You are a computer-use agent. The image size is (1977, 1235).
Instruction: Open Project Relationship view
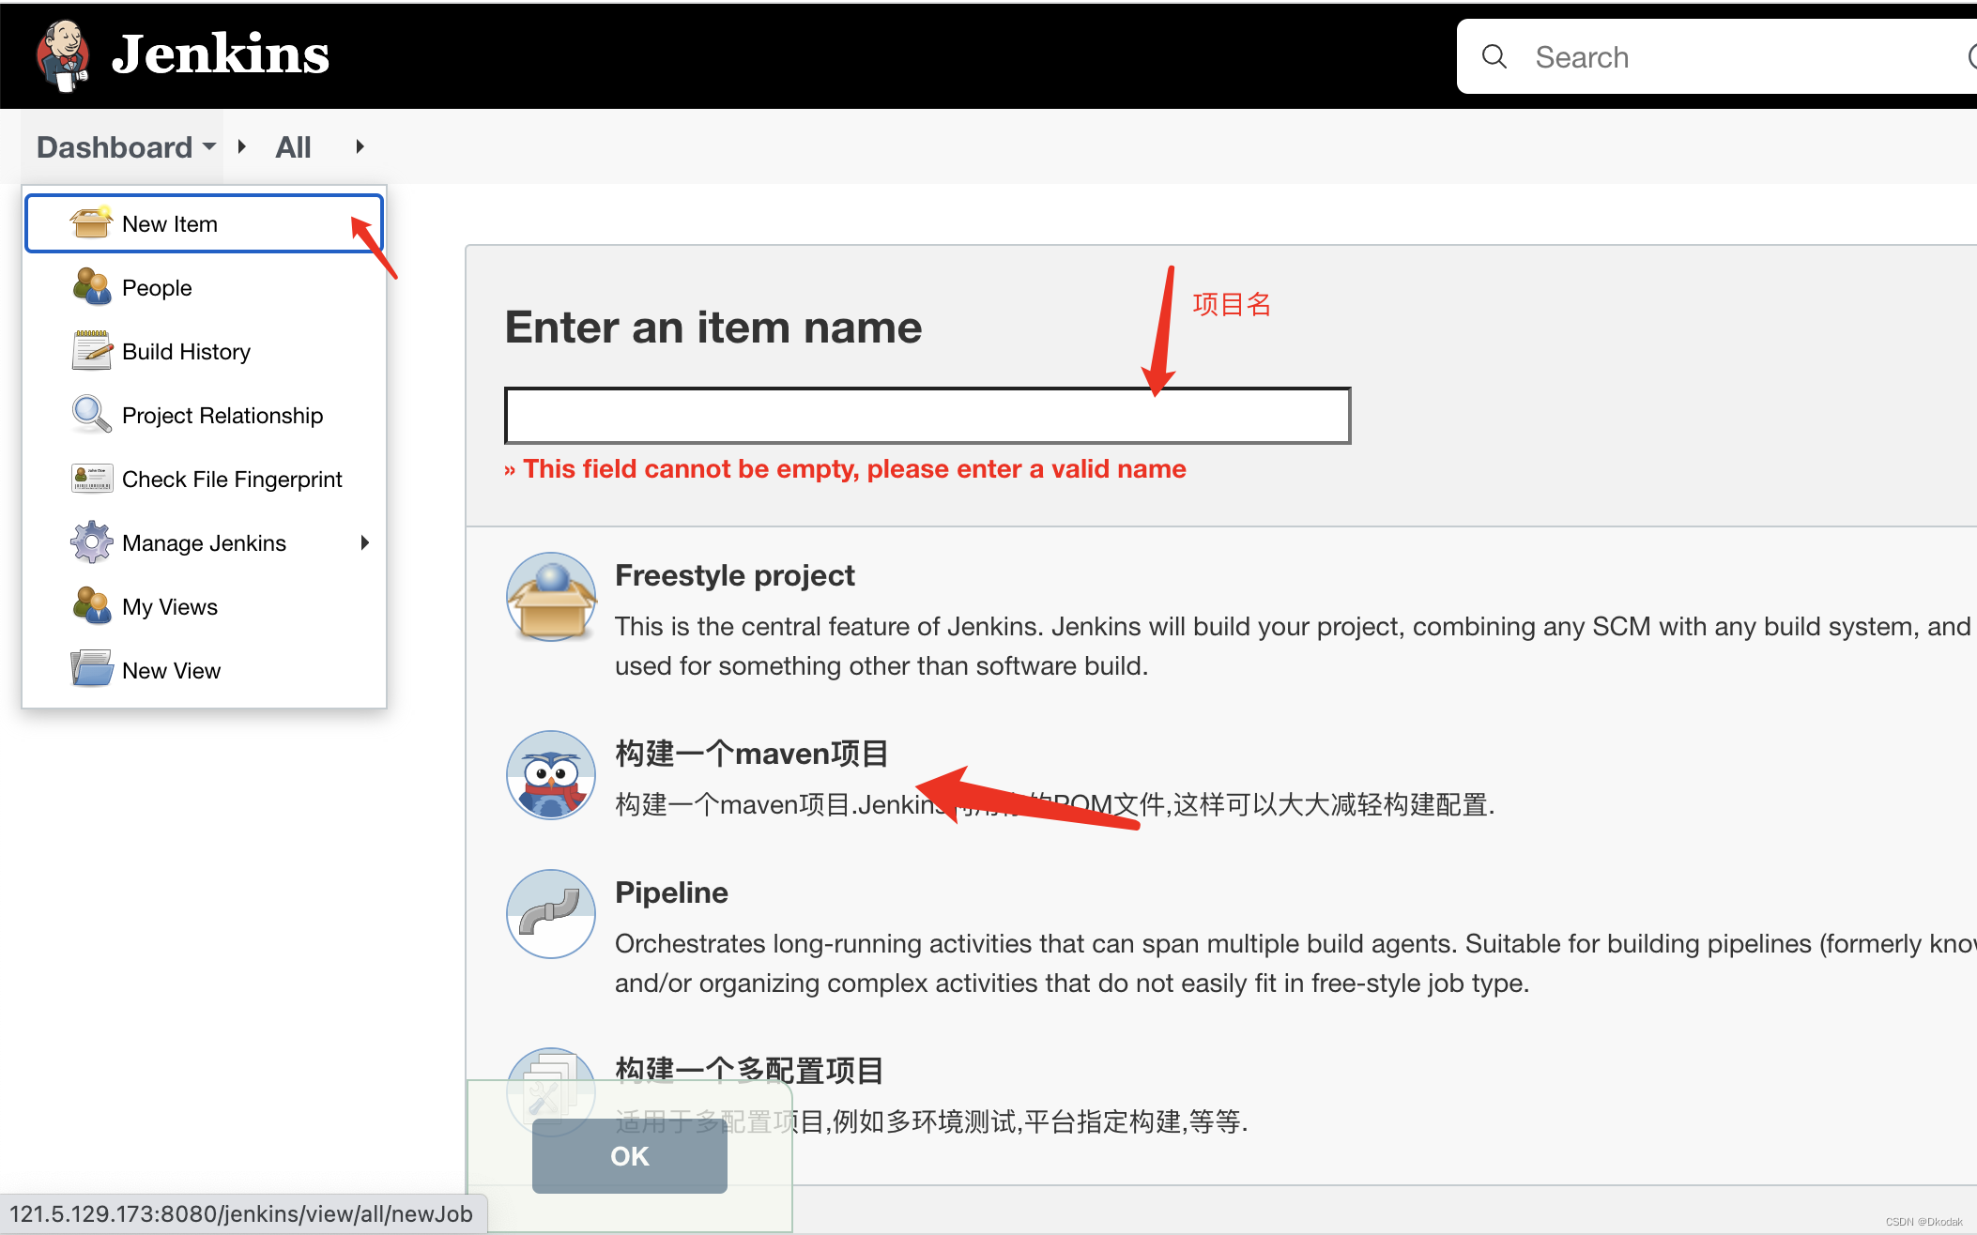[x=222, y=414]
